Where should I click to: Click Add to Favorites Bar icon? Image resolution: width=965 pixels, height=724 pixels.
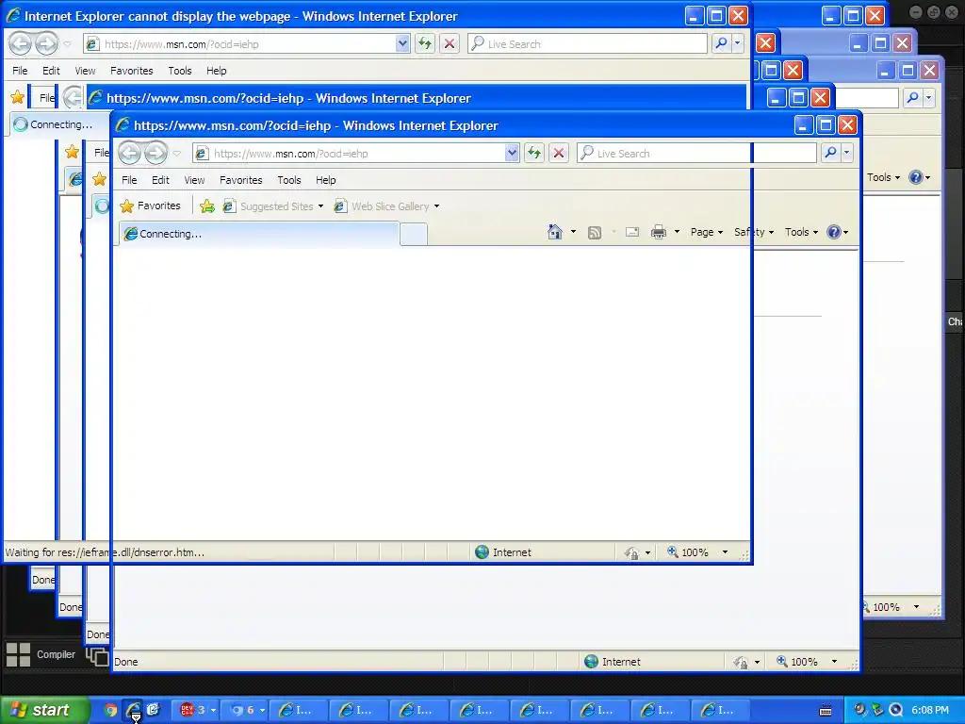pyautogui.click(x=207, y=206)
